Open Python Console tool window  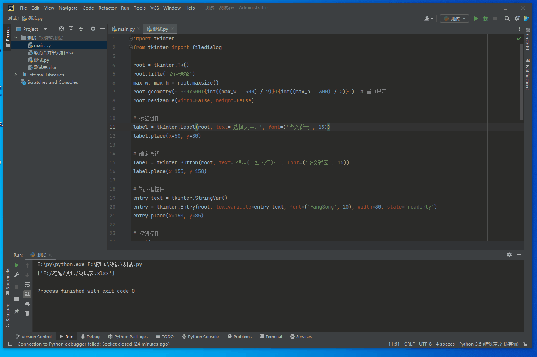tap(200, 337)
